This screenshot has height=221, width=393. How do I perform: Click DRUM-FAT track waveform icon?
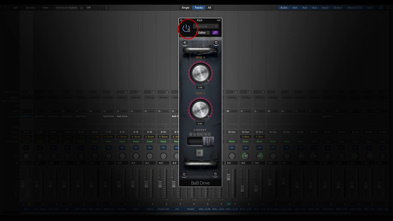click(163, 148)
